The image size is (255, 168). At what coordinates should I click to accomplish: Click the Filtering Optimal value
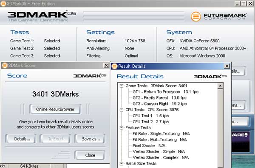coord(131,56)
